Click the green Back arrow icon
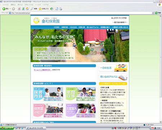This screenshot has width=162, height=130. [x=4, y=9]
